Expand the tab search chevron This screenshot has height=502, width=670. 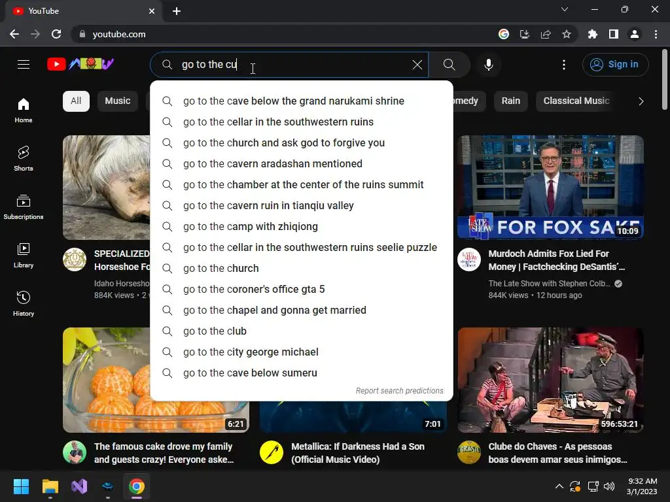565,9
